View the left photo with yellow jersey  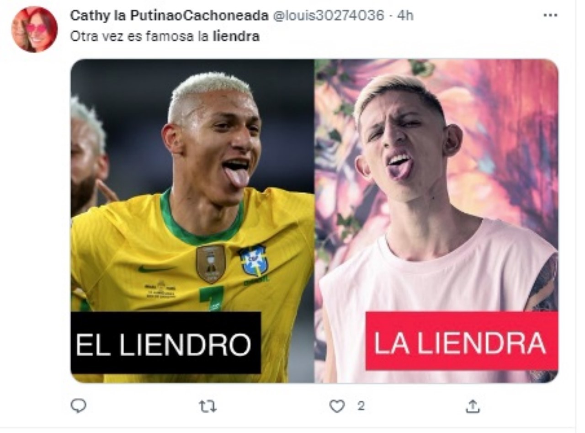(x=192, y=220)
